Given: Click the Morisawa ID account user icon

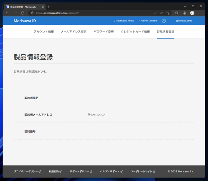Looking at the screenshot, I should (164, 21).
